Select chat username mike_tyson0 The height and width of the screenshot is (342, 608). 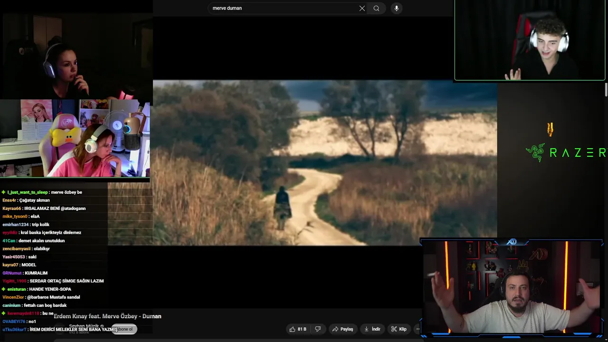click(x=15, y=217)
